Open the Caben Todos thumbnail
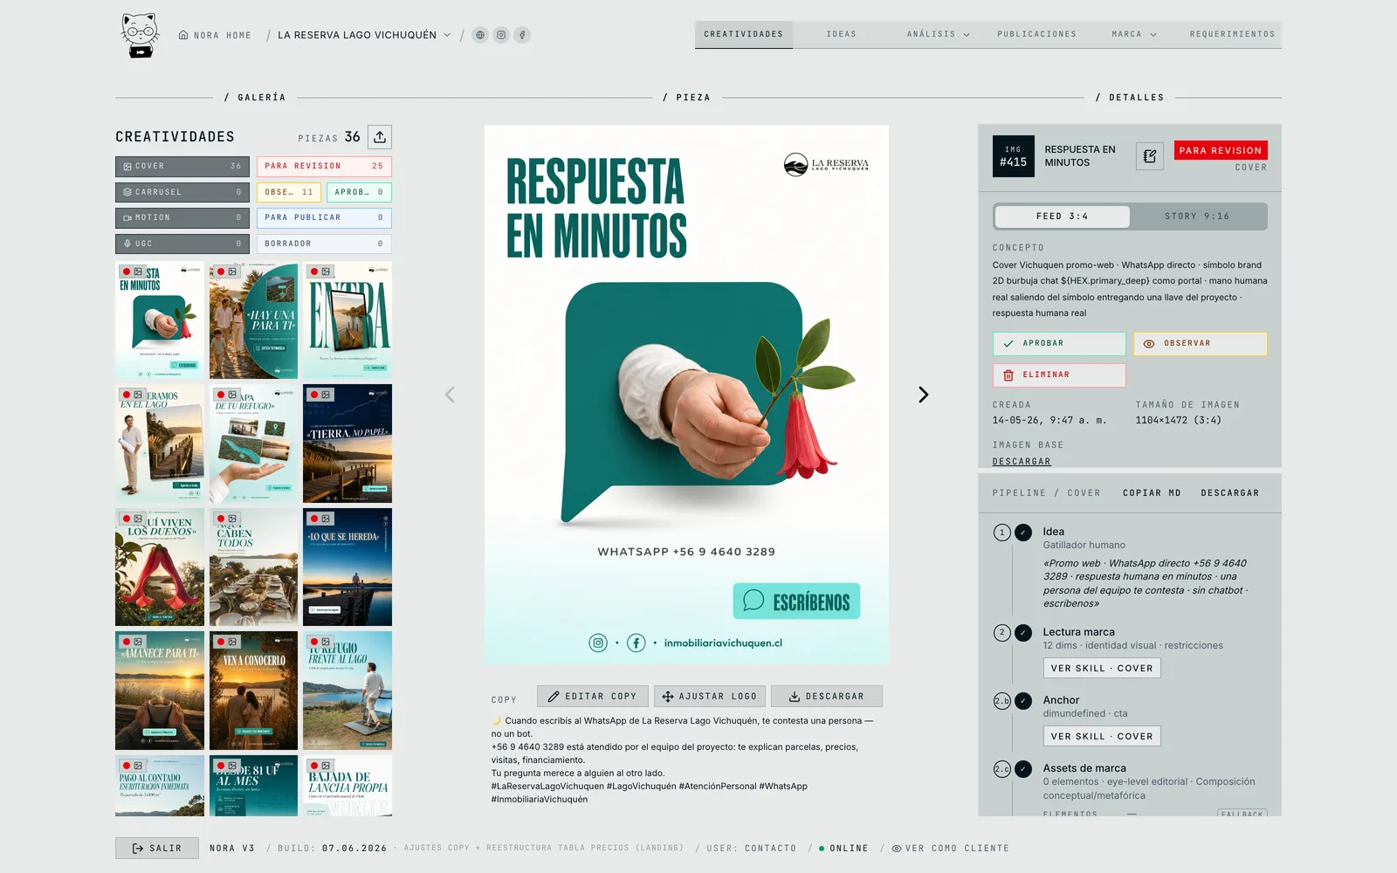 [253, 567]
